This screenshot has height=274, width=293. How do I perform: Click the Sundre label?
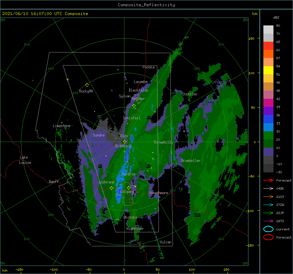tap(99, 135)
